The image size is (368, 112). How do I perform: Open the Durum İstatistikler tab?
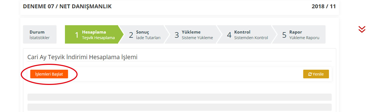(40, 34)
